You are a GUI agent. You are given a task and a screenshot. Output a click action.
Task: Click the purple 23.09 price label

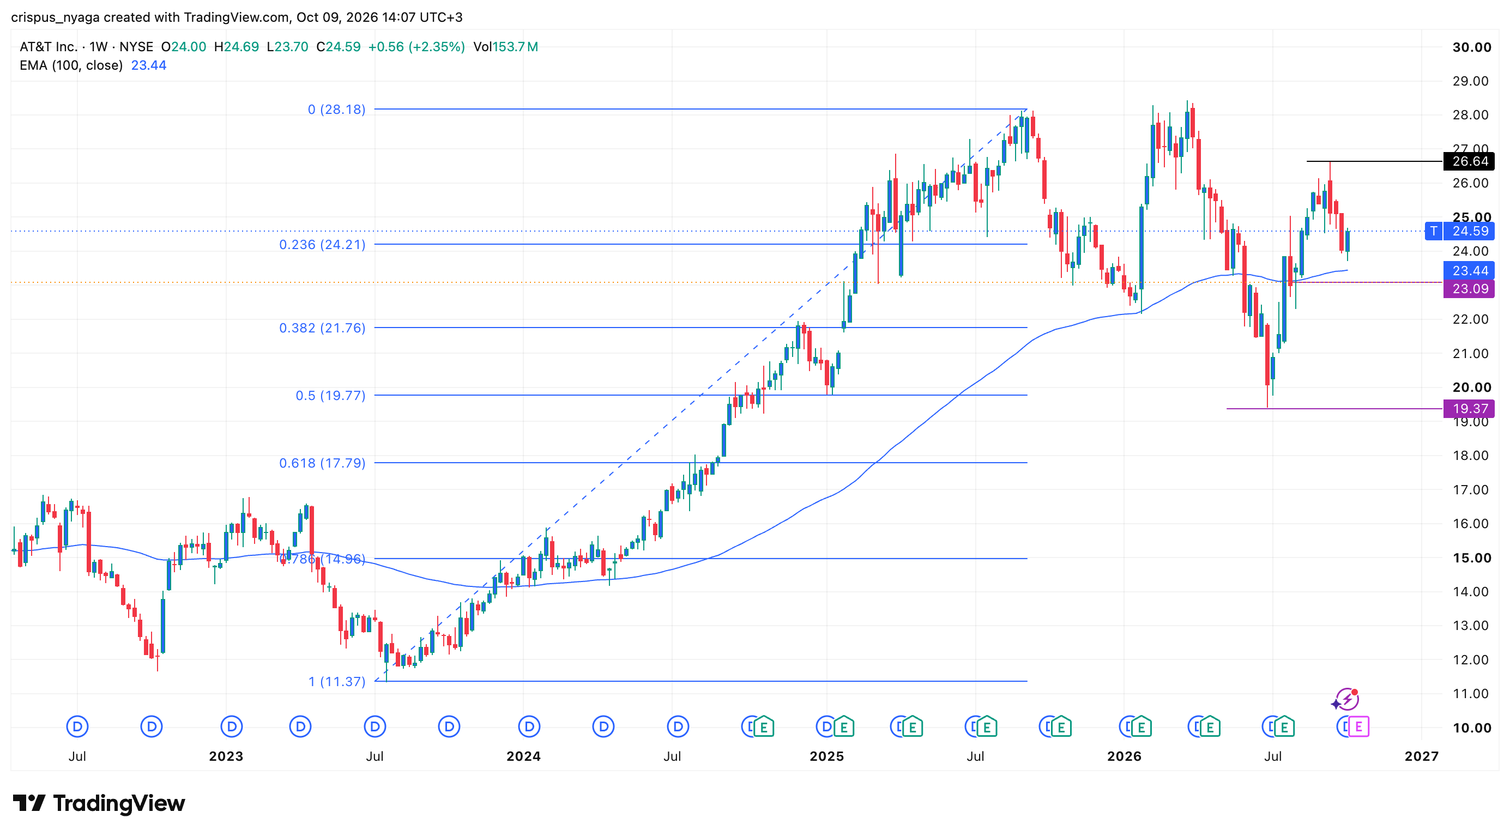(x=1469, y=289)
